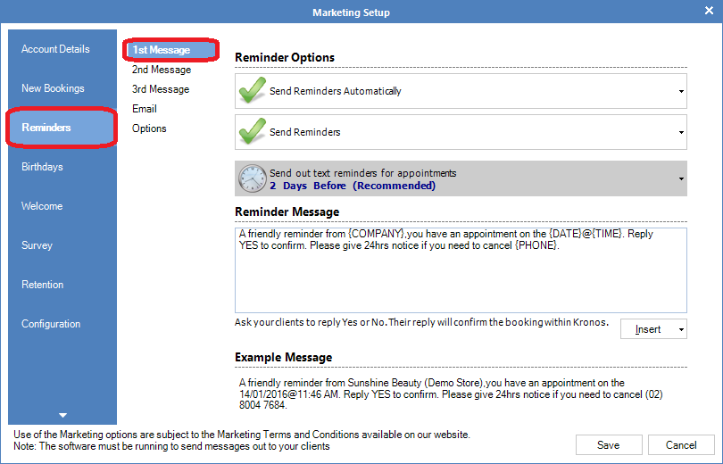Open the Email reminder settings

coord(145,109)
